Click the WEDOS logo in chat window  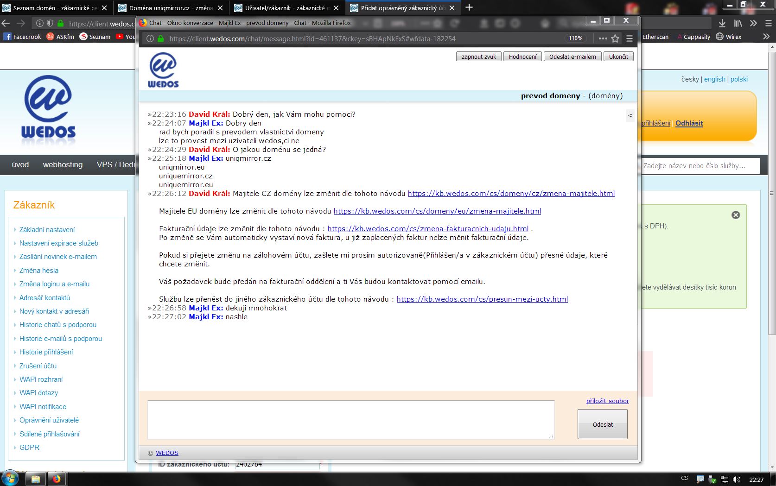(163, 70)
